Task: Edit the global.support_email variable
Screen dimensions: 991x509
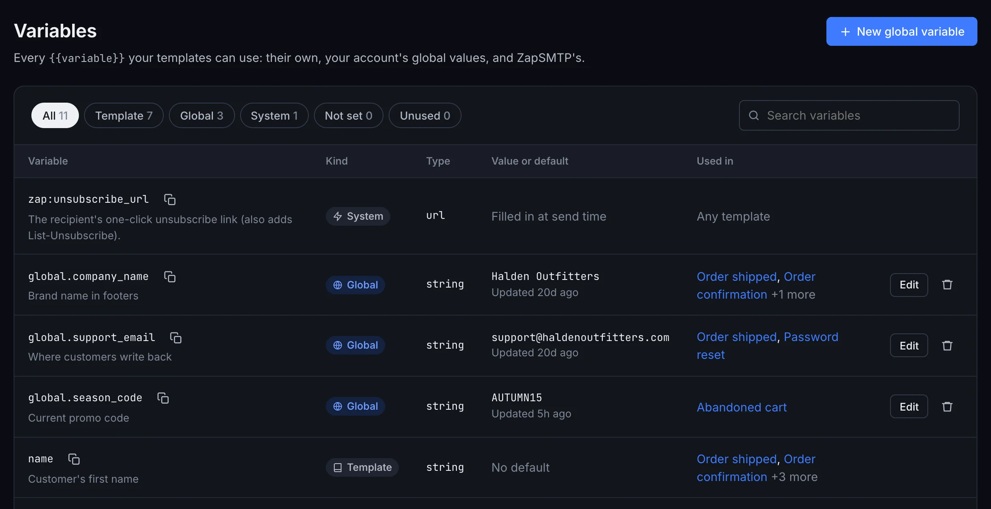Action: [909, 346]
